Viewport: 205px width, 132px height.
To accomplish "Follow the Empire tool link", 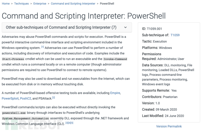I will [115, 93].
